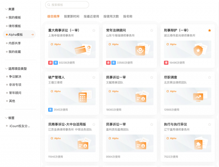This screenshot has height=167, width=219.
Task: Click the Alpha logo on 尽职调查 card
Action: point(171,91)
